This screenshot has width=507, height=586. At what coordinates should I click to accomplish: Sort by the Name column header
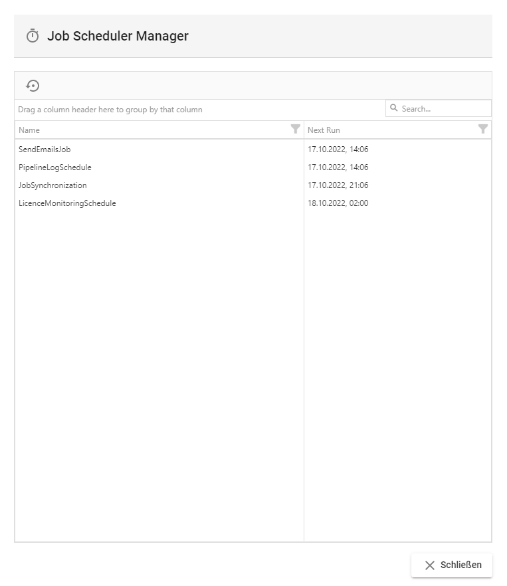click(x=29, y=130)
